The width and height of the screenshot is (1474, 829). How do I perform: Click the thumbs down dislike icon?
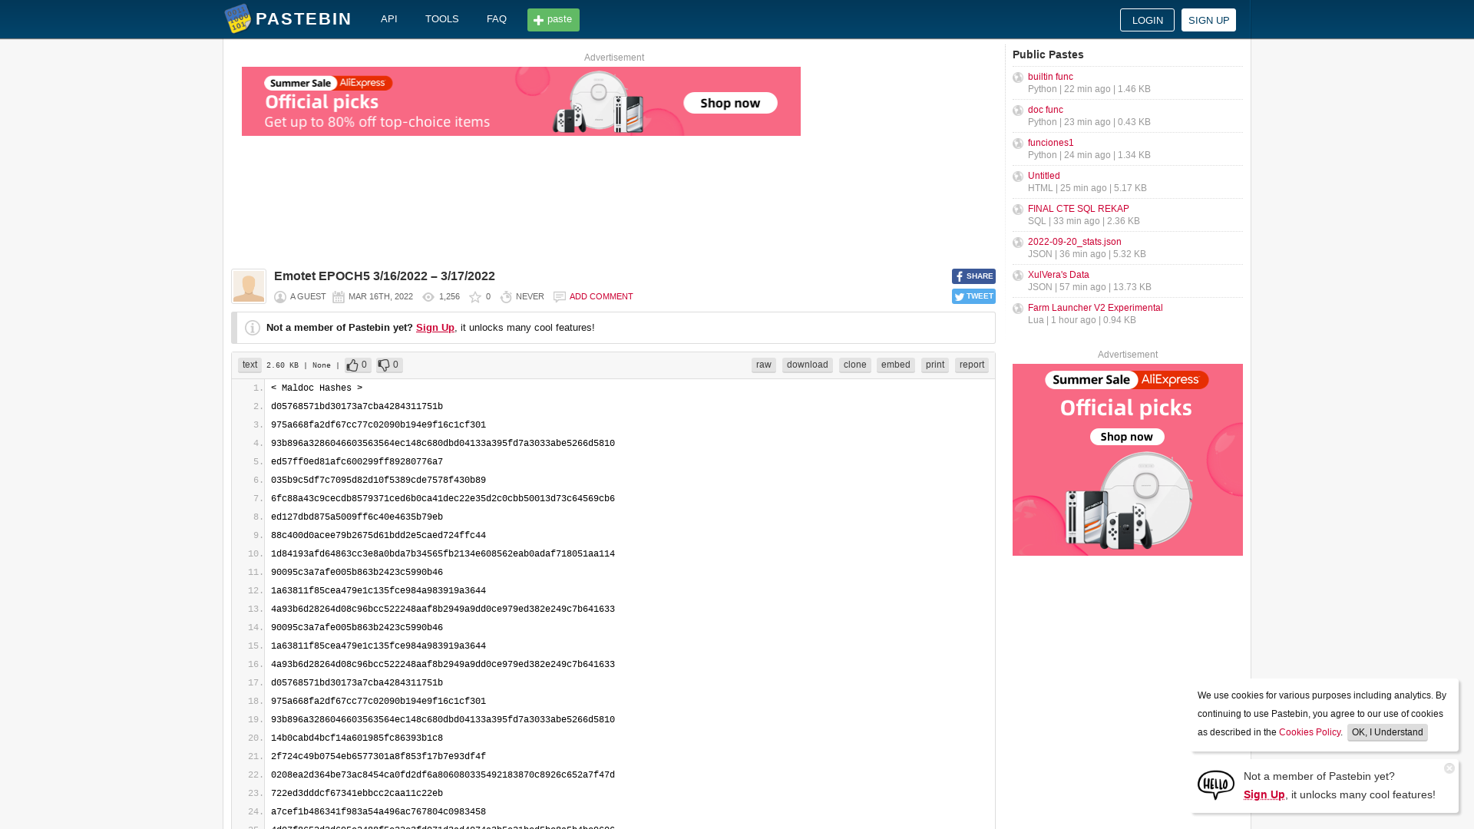(384, 365)
